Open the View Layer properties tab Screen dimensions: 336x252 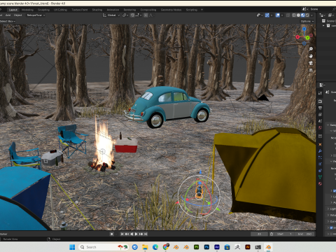320,115
